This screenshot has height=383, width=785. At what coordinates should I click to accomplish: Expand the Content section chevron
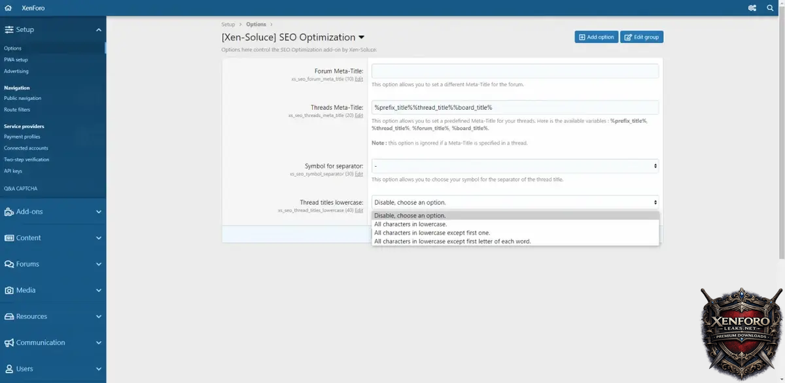pyautogui.click(x=99, y=238)
